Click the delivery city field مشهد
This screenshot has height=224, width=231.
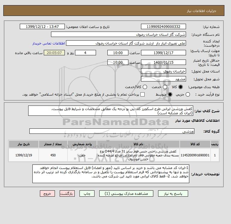click(163, 79)
